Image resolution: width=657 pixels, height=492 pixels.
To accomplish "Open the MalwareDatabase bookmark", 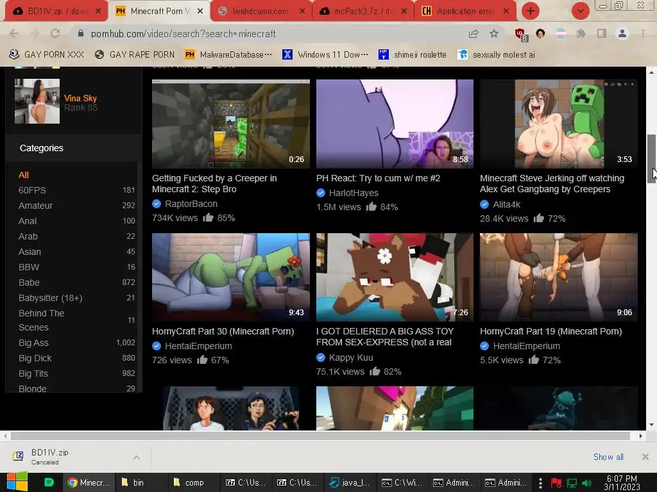I will pyautogui.click(x=228, y=54).
